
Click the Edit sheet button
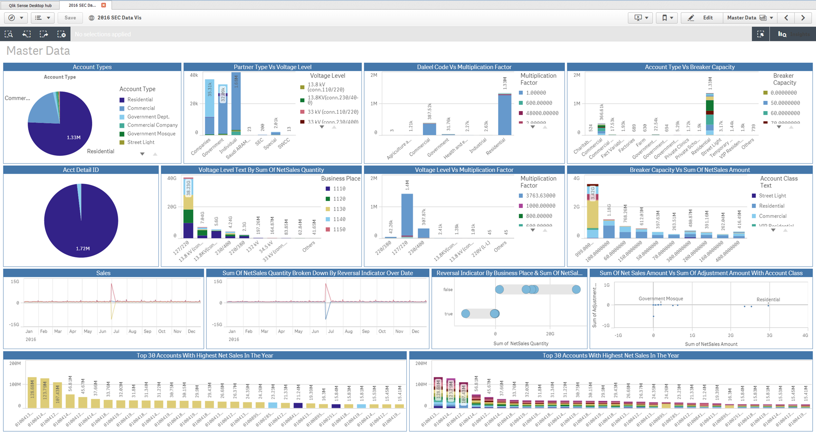(702, 18)
